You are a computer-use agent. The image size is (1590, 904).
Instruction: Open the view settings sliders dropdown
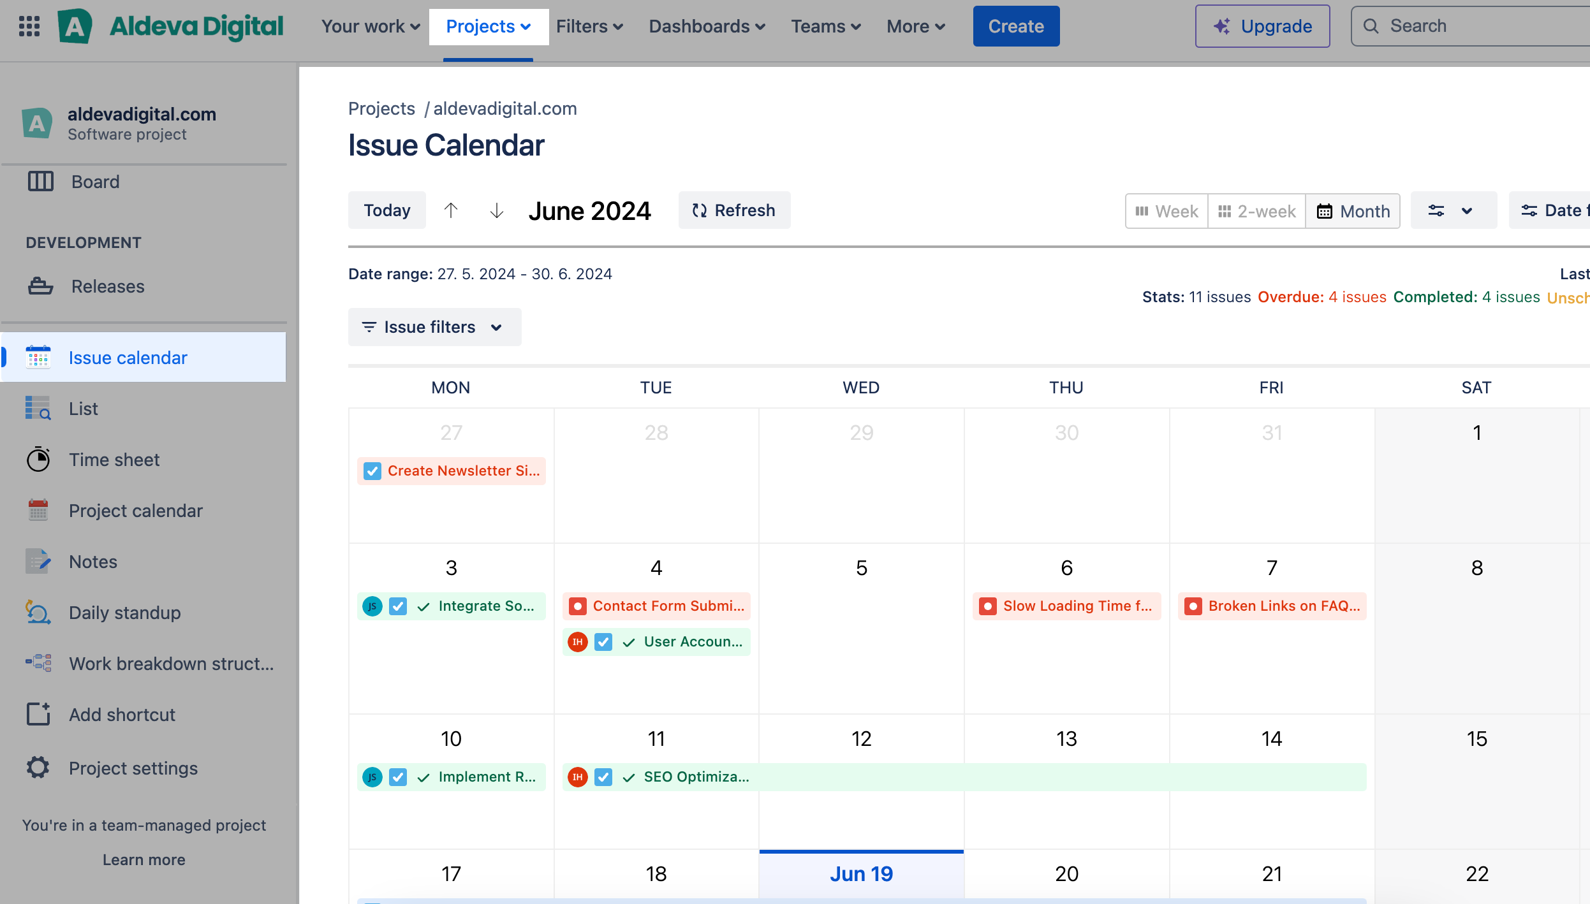[x=1452, y=210]
